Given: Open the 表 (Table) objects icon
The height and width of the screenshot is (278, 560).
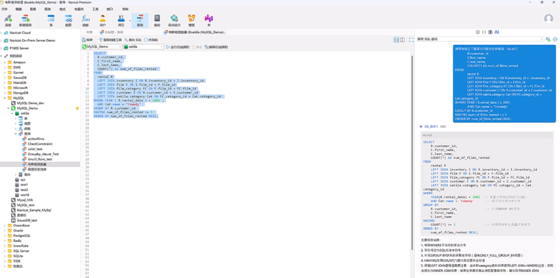Looking at the screenshot, I should pyautogui.click(x=51, y=21).
